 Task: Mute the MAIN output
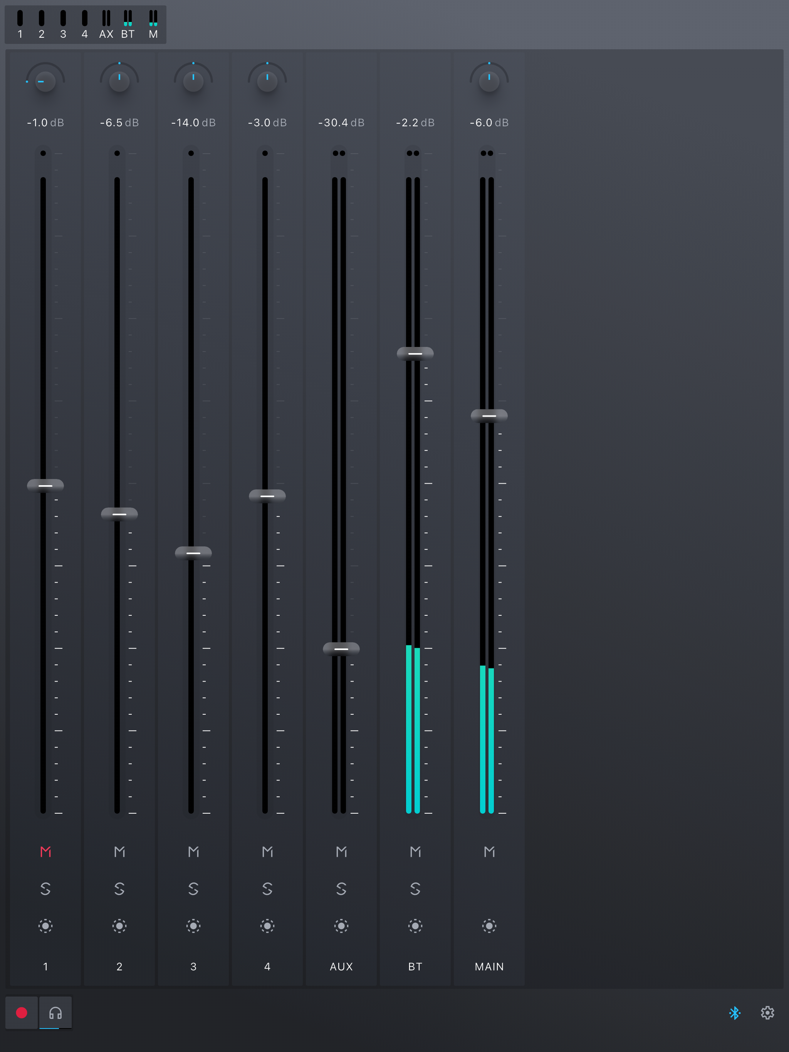click(489, 851)
